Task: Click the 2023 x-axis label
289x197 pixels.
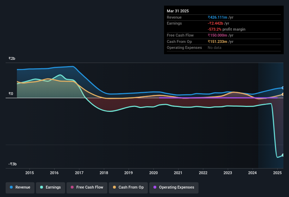Action: click(228, 173)
